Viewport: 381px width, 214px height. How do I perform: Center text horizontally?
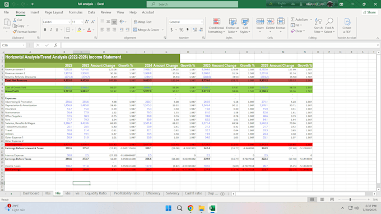pyautogui.click(x=108, y=30)
